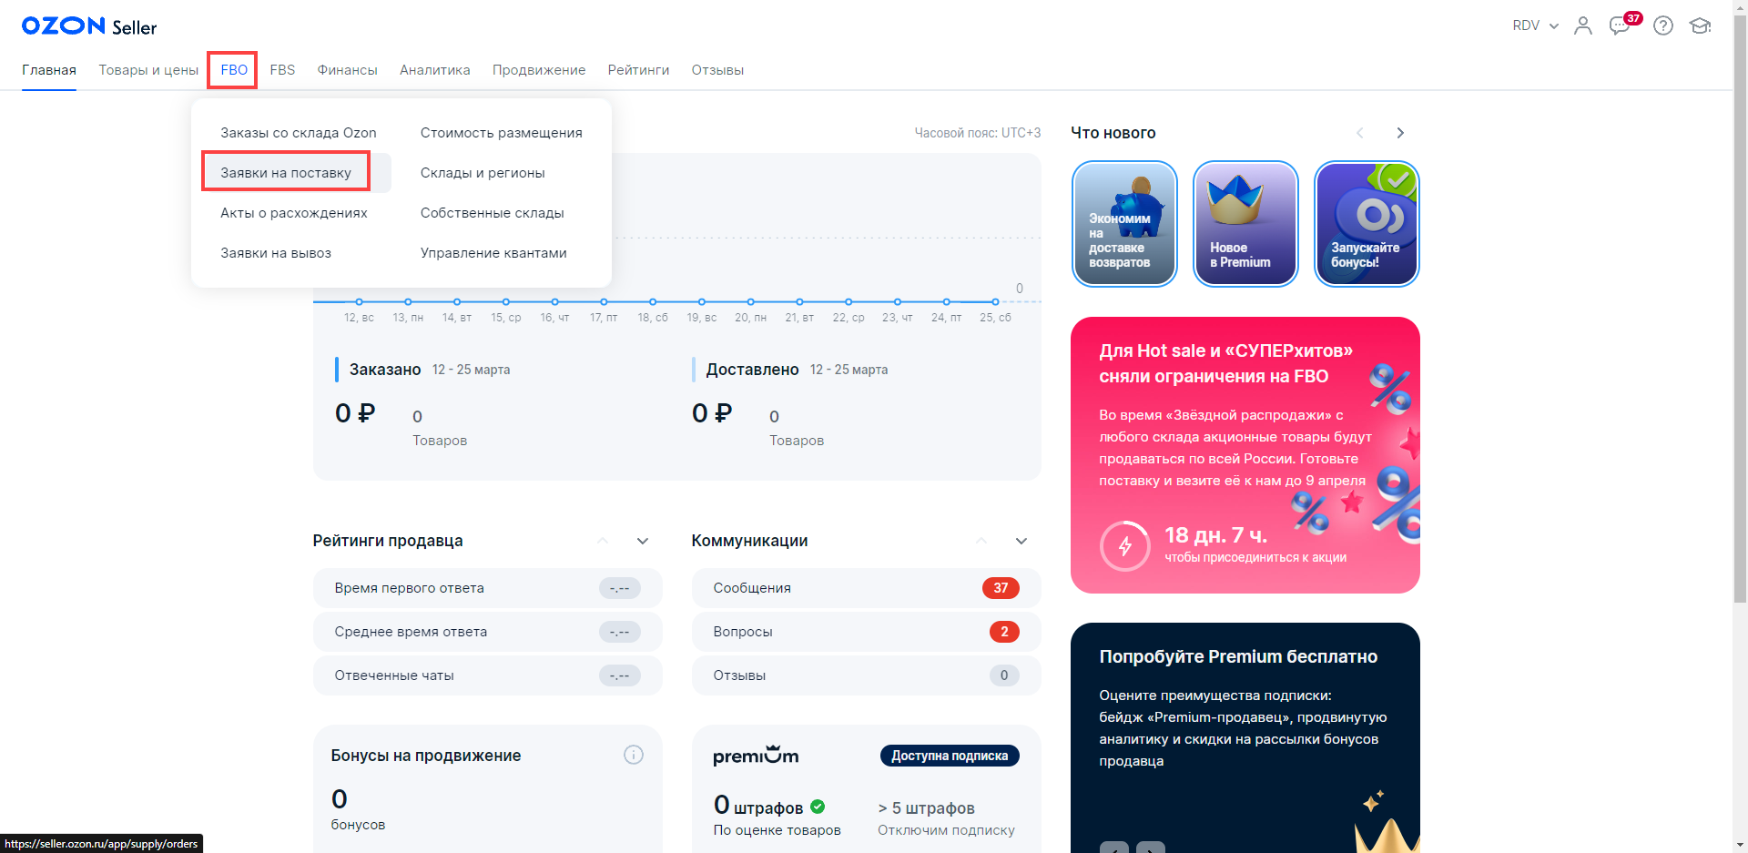Click the info icon in Бонусы на продвижение
The width and height of the screenshot is (1748, 853).
pos(634,755)
